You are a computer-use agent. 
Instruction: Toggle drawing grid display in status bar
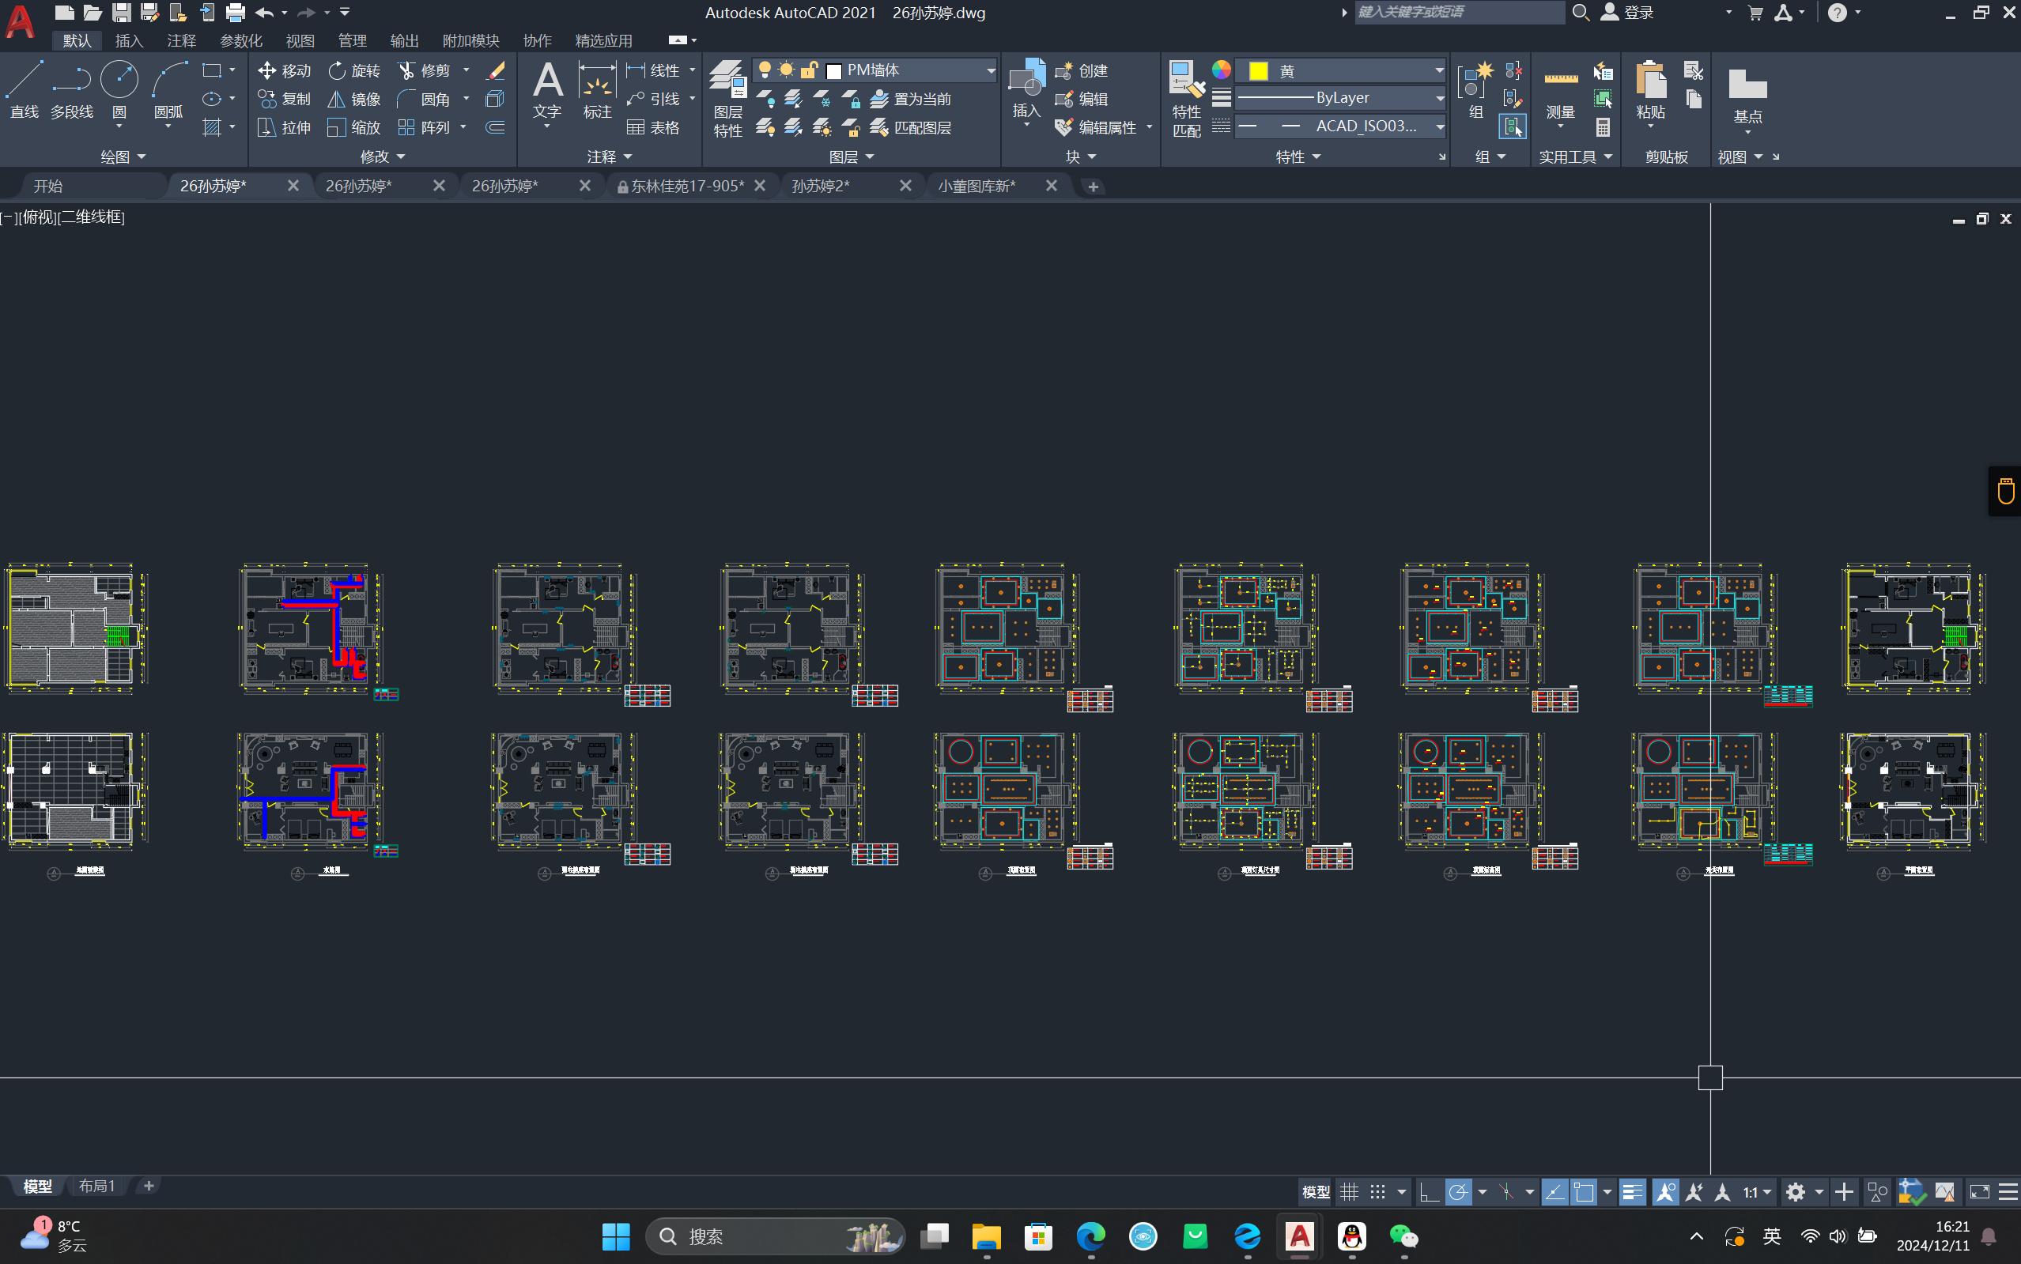[1349, 1192]
